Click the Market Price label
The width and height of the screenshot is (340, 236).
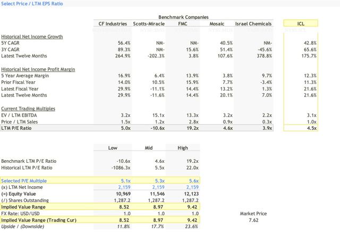[x=253, y=214]
